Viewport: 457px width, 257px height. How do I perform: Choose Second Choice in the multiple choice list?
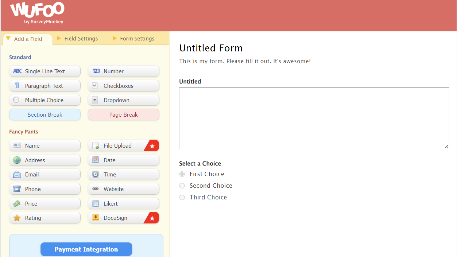(182, 186)
